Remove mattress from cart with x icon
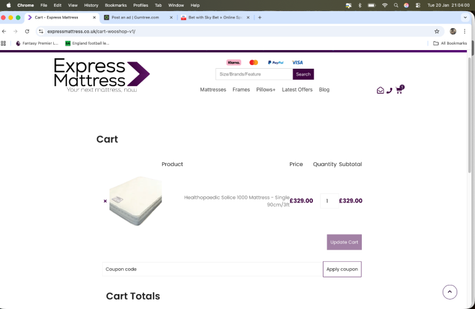The height and width of the screenshot is (309, 475). tap(105, 201)
